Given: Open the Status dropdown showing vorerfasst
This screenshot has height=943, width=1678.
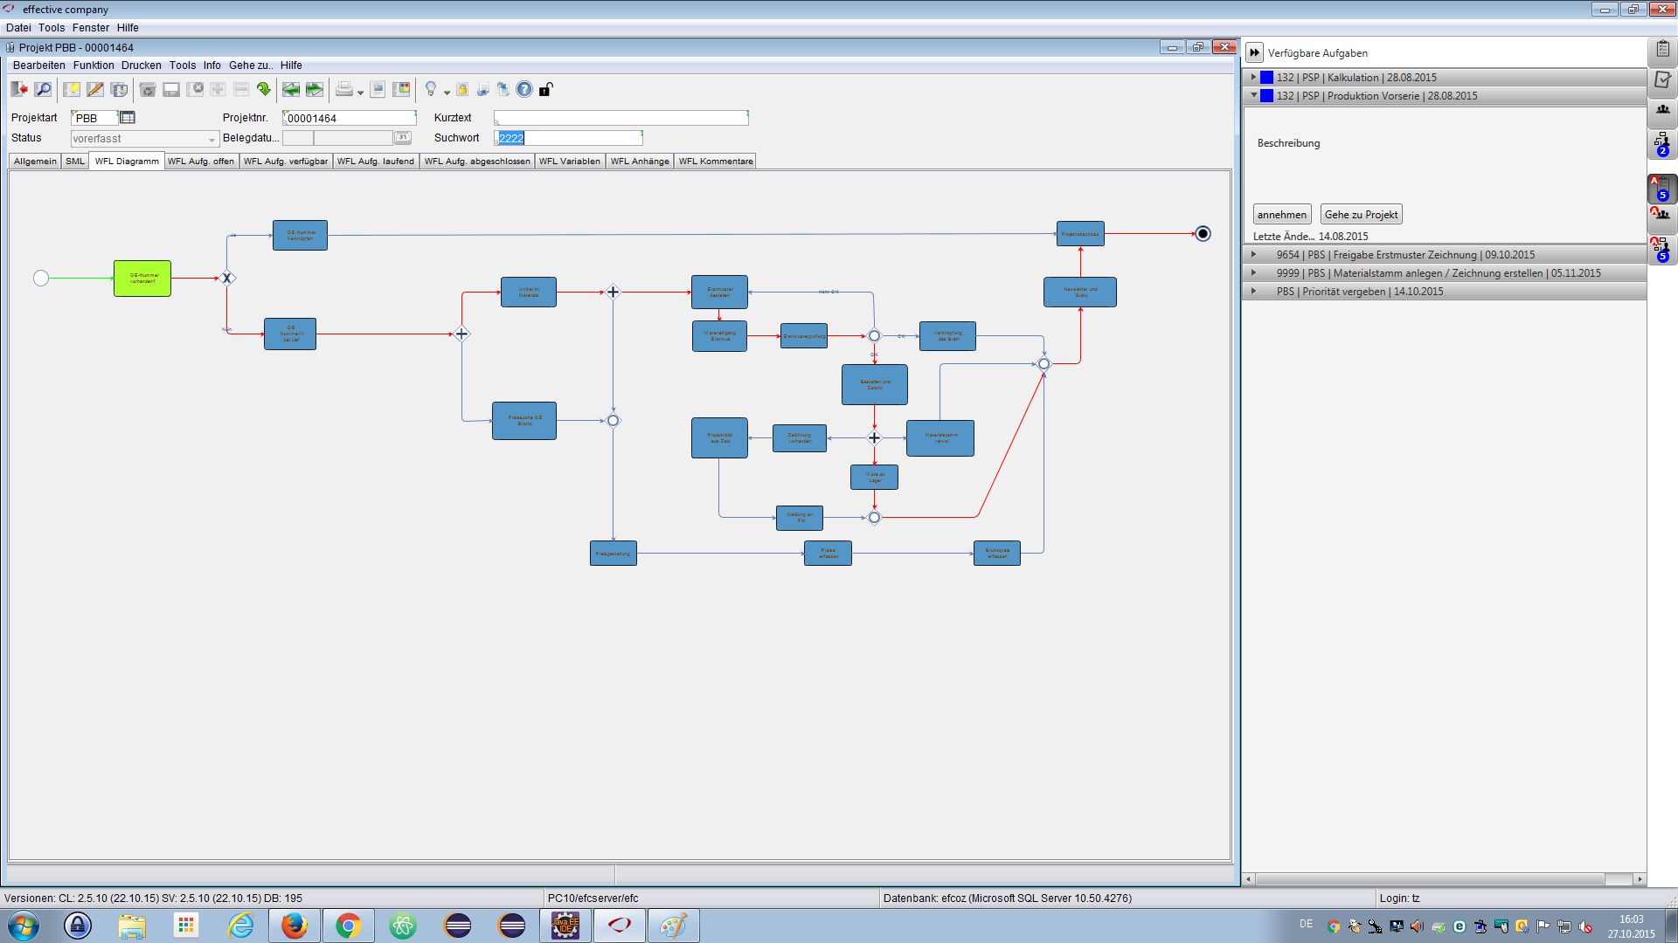Looking at the screenshot, I should point(144,138).
